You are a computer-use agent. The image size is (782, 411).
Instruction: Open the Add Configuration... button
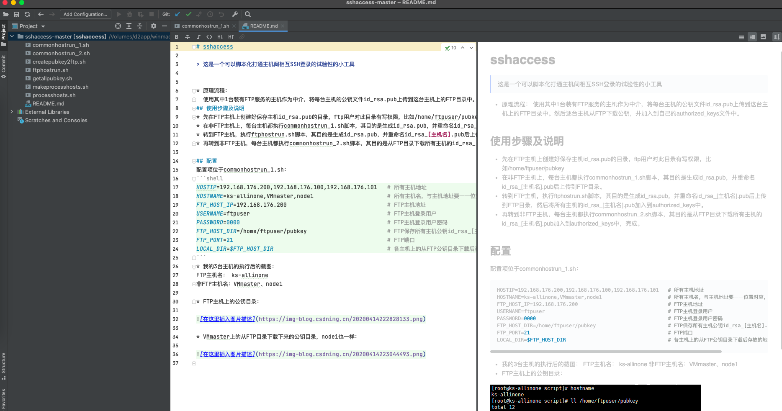point(85,14)
